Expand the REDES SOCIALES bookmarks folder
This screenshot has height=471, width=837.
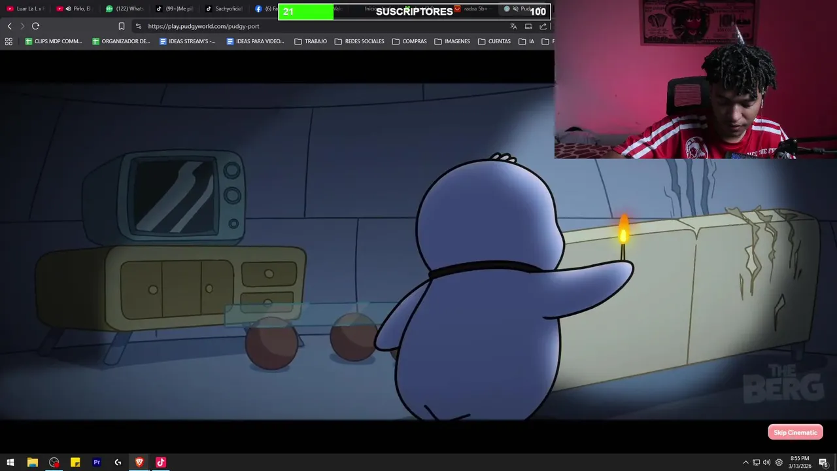[x=360, y=41]
